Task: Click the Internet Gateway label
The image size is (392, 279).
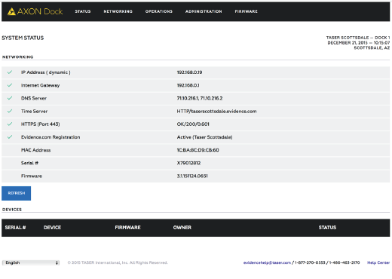Action: click(x=40, y=85)
